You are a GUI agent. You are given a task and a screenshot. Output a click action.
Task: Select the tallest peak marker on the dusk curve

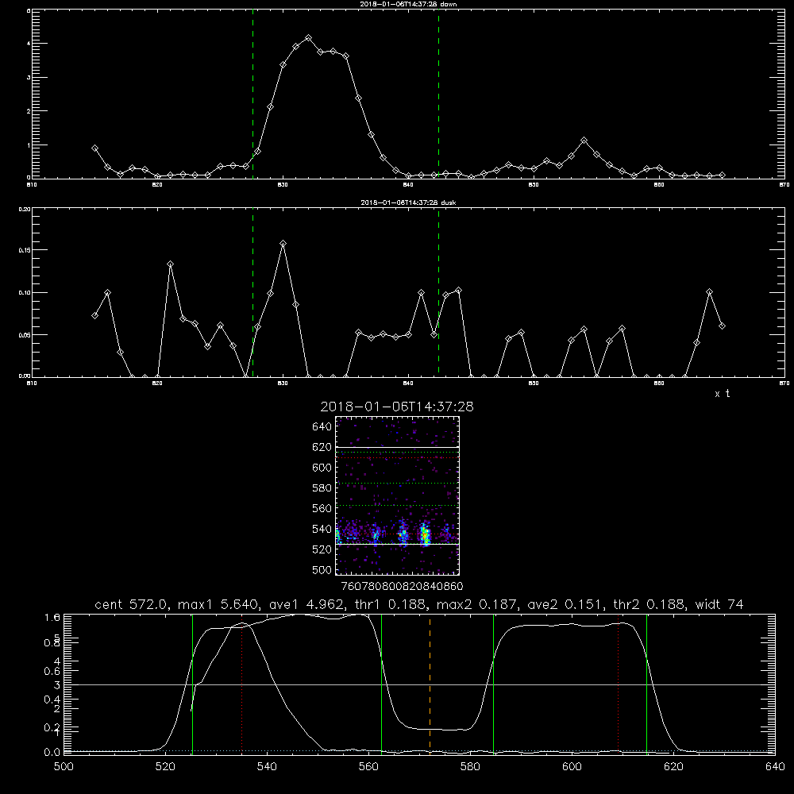click(283, 244)
